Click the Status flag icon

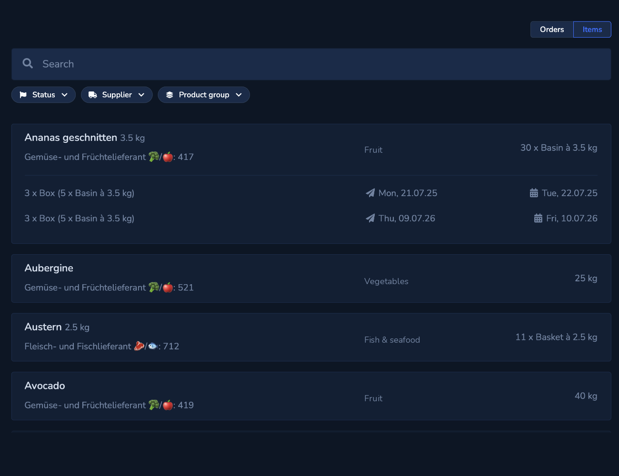[23, 95]
